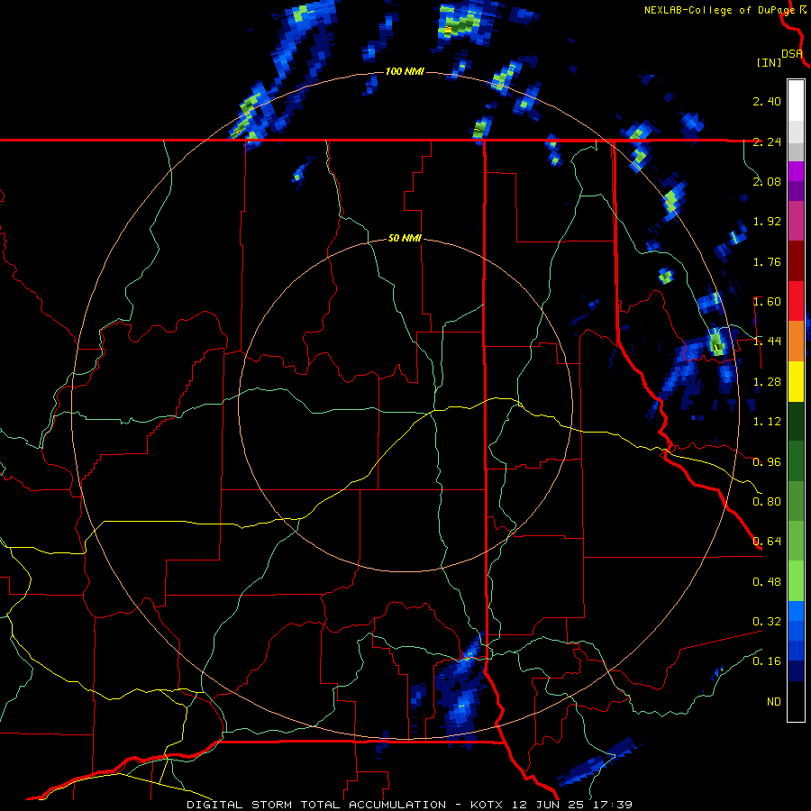Image resolution: width=811 pixels, height=811 pixels.
Task: Click the 1.12 legend value
Action: [x=767, y=422]
